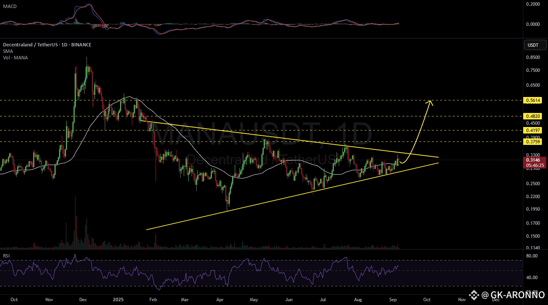Click 0.1950 on the price axis

[533, 209]
